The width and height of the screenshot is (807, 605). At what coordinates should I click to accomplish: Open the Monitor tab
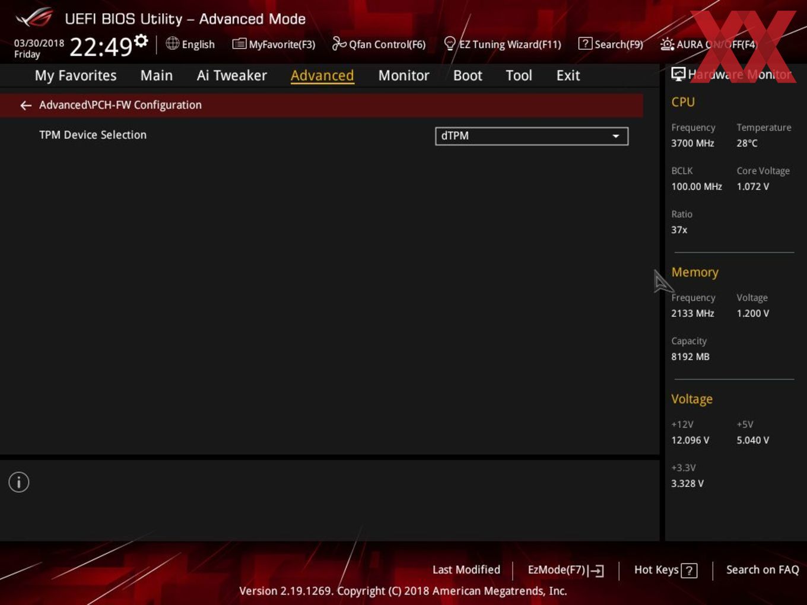tap(403, 75)
